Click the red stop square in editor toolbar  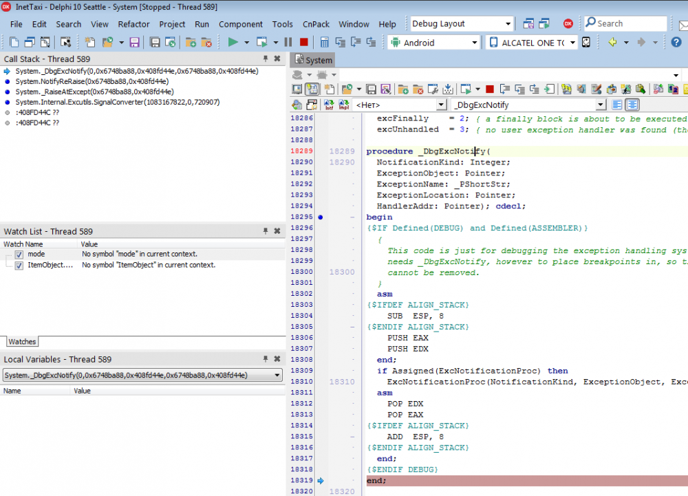[x=490, y=89]
